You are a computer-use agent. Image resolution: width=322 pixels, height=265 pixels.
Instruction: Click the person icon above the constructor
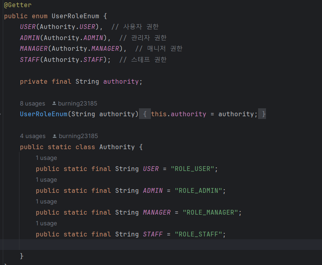tap(54, 104)
